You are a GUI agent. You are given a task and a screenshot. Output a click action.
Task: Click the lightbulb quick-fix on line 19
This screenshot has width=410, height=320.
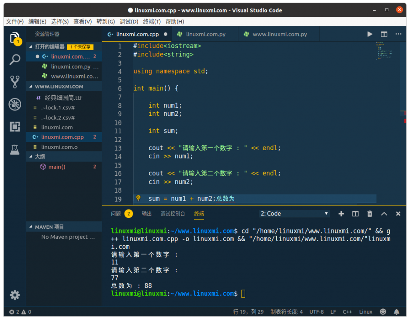pyautogui.click(x=138, y=198)
